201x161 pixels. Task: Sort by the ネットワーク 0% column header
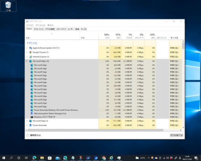click(x=139, y=36)
